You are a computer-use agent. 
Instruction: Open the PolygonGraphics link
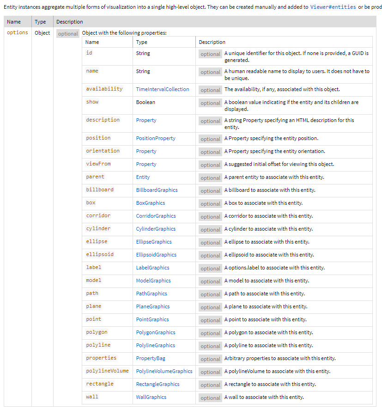pos(156,332)
